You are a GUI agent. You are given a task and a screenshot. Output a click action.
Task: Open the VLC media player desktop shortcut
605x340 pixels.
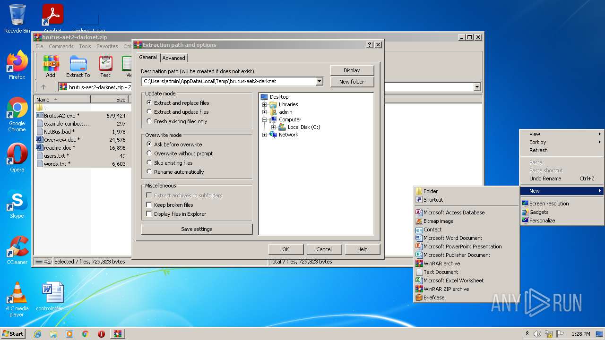point(17,299)
